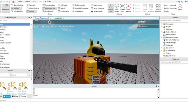Open the MODEL ribbon tab
Viewport: 188px width, 106px height.
tap(28, 1)
